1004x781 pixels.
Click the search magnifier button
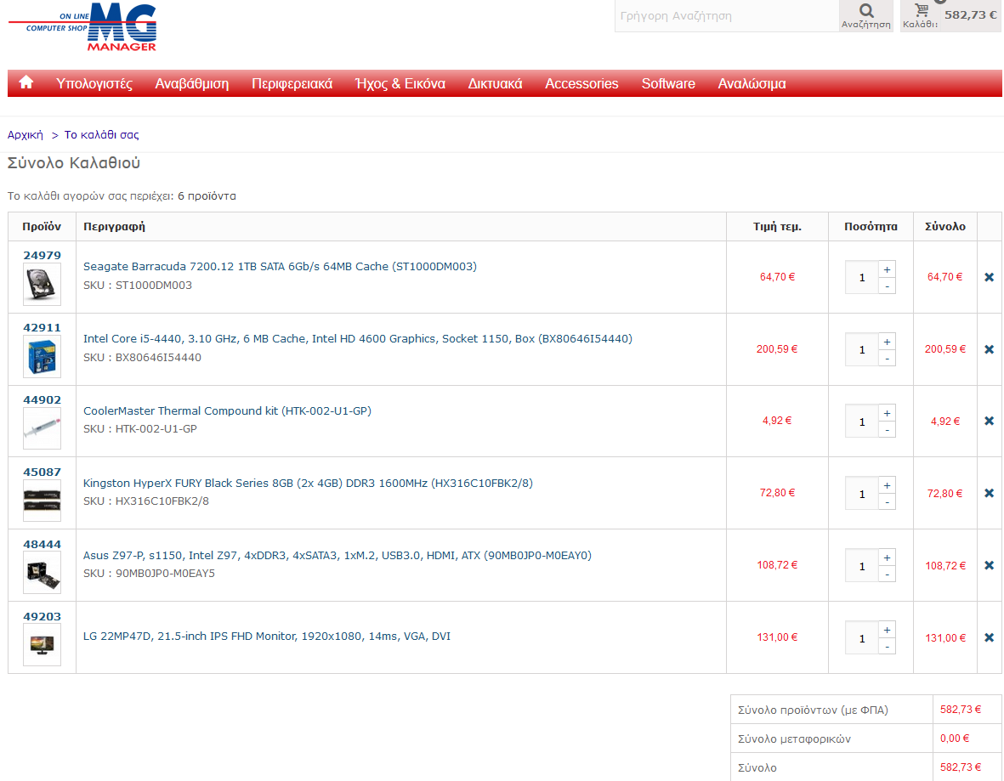tap(865, 15)
